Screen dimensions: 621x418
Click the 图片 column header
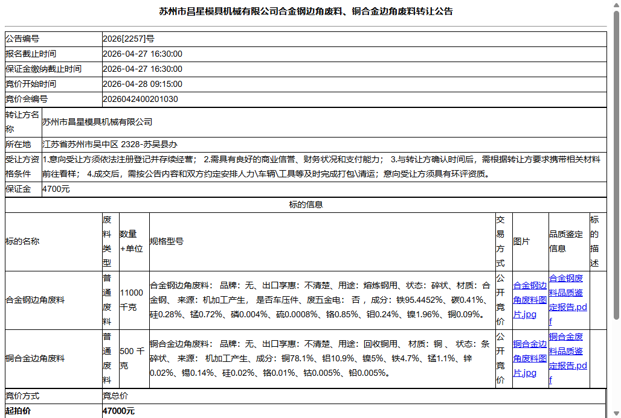(530, 241)
